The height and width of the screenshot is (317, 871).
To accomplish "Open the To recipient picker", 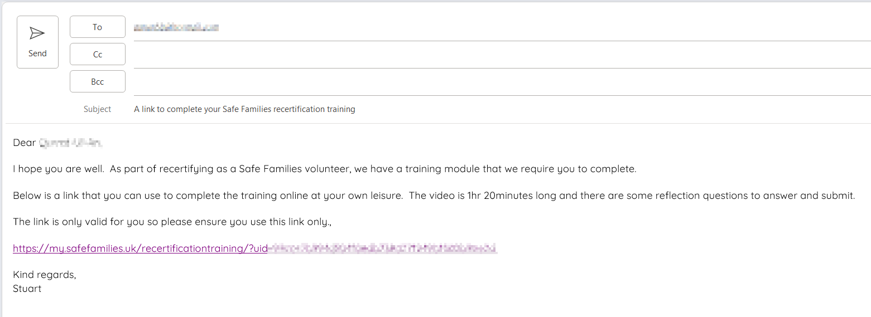I will [x=97, y=27].
